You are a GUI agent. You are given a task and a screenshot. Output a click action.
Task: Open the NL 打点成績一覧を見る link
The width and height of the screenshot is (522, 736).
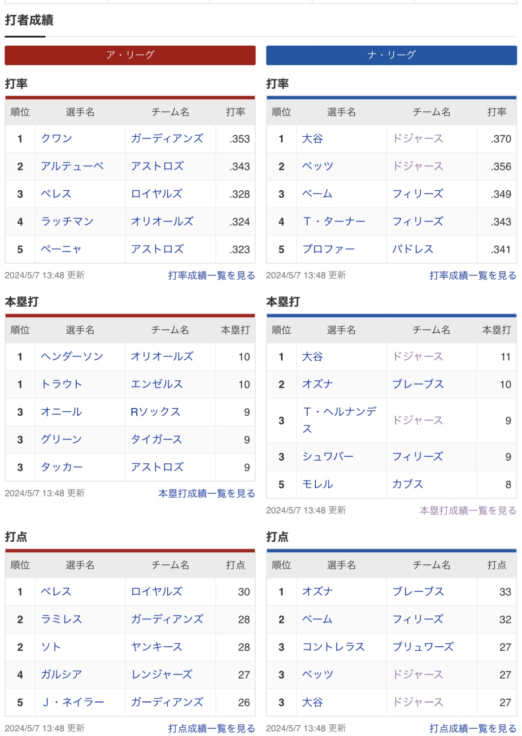(473, 728)
